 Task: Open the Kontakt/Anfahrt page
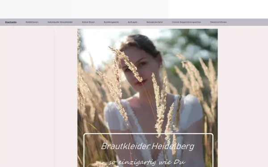[155, 22]
